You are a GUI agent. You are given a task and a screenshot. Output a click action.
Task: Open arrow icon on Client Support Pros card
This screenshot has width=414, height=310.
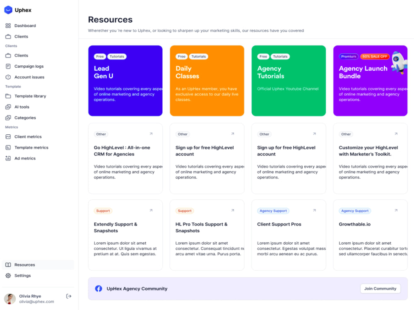point(314,210)
